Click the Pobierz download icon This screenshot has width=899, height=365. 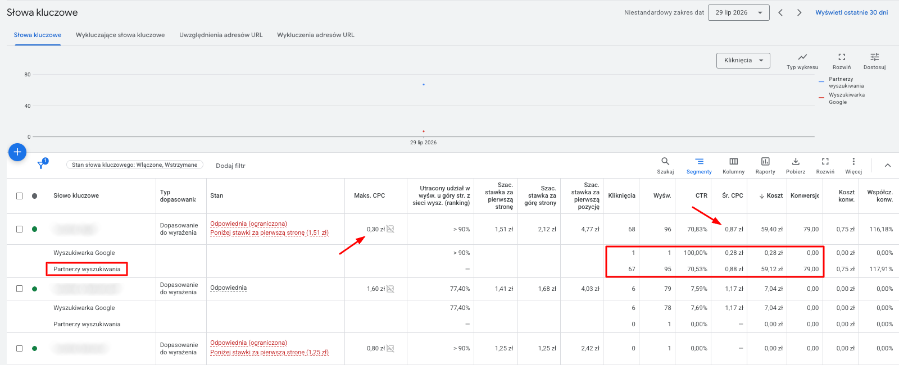(796, 162)
